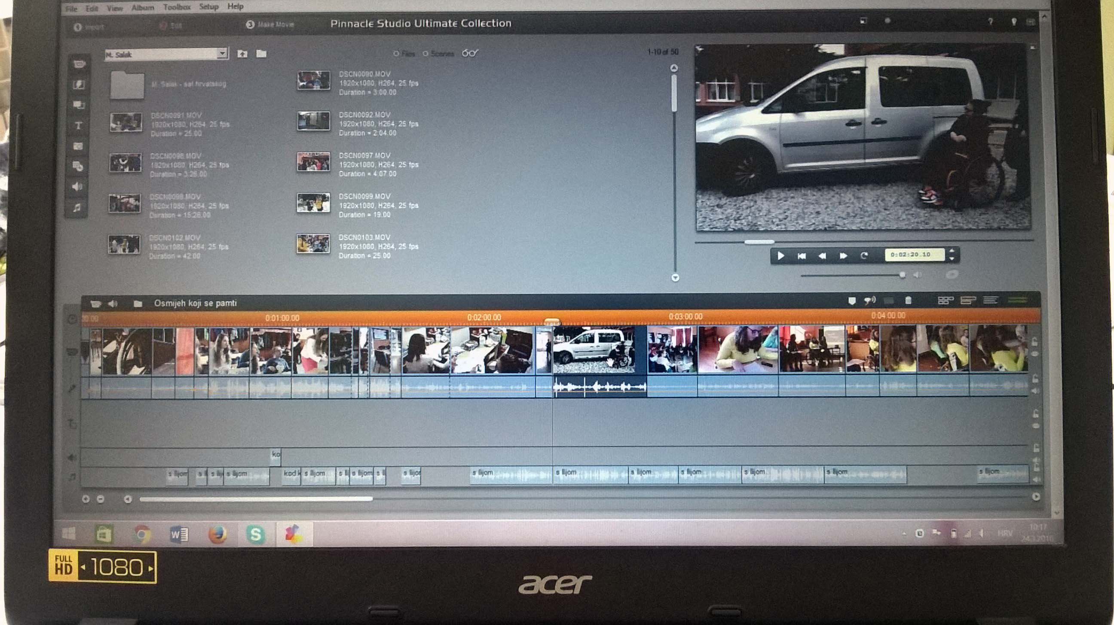Screen dimensions: 1114x625
Task: Mute preview audio speaker icon
Action: (917, 275)
